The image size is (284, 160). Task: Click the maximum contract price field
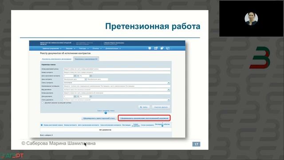[98, 79]
